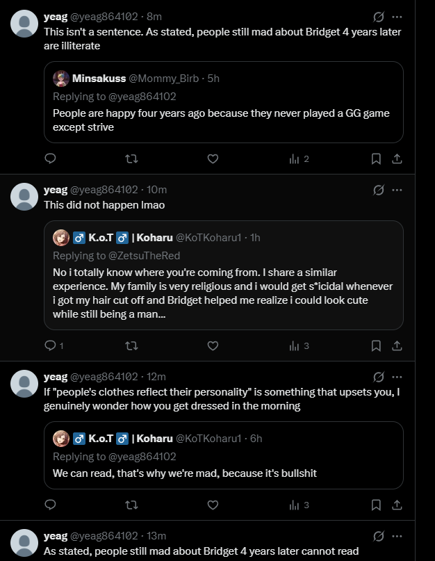The image size is (435, 561).
Task: View analytics of the 8m tweet
Action: [x=299, y=159]
